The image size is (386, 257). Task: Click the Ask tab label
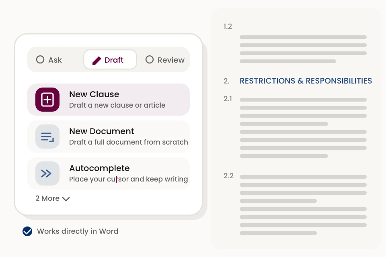click(55, 60)
